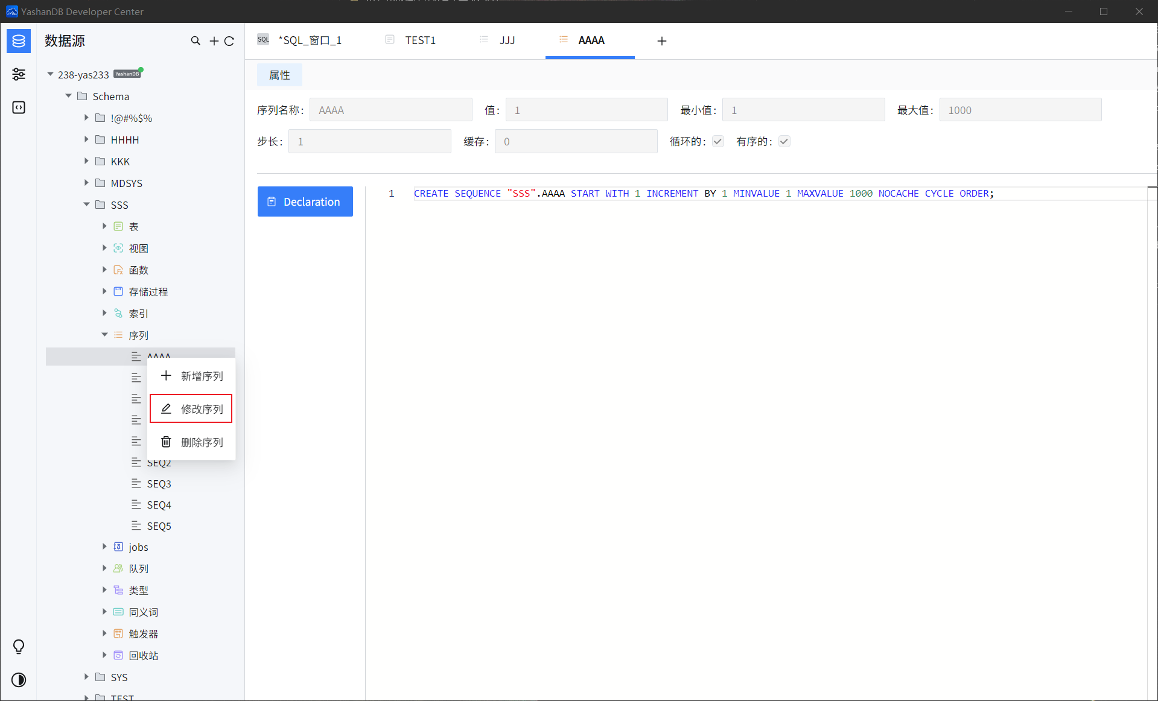The height and width of the screenshot is (701, 1158).
Task: Expand the !@#%$% schema
Action: [x=86, y=118]
